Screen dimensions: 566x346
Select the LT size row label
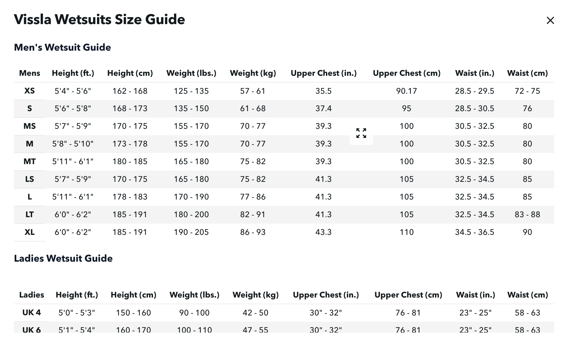(x=29, y=215)
